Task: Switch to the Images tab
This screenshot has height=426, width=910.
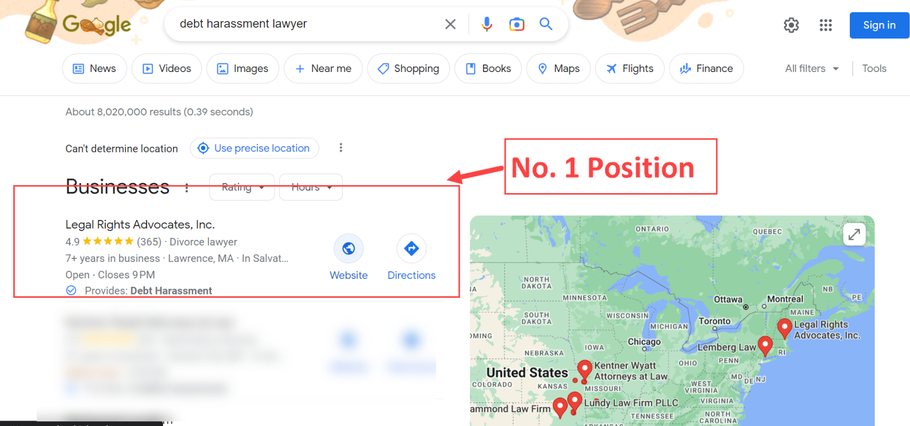Action: [x=243, y=69]
